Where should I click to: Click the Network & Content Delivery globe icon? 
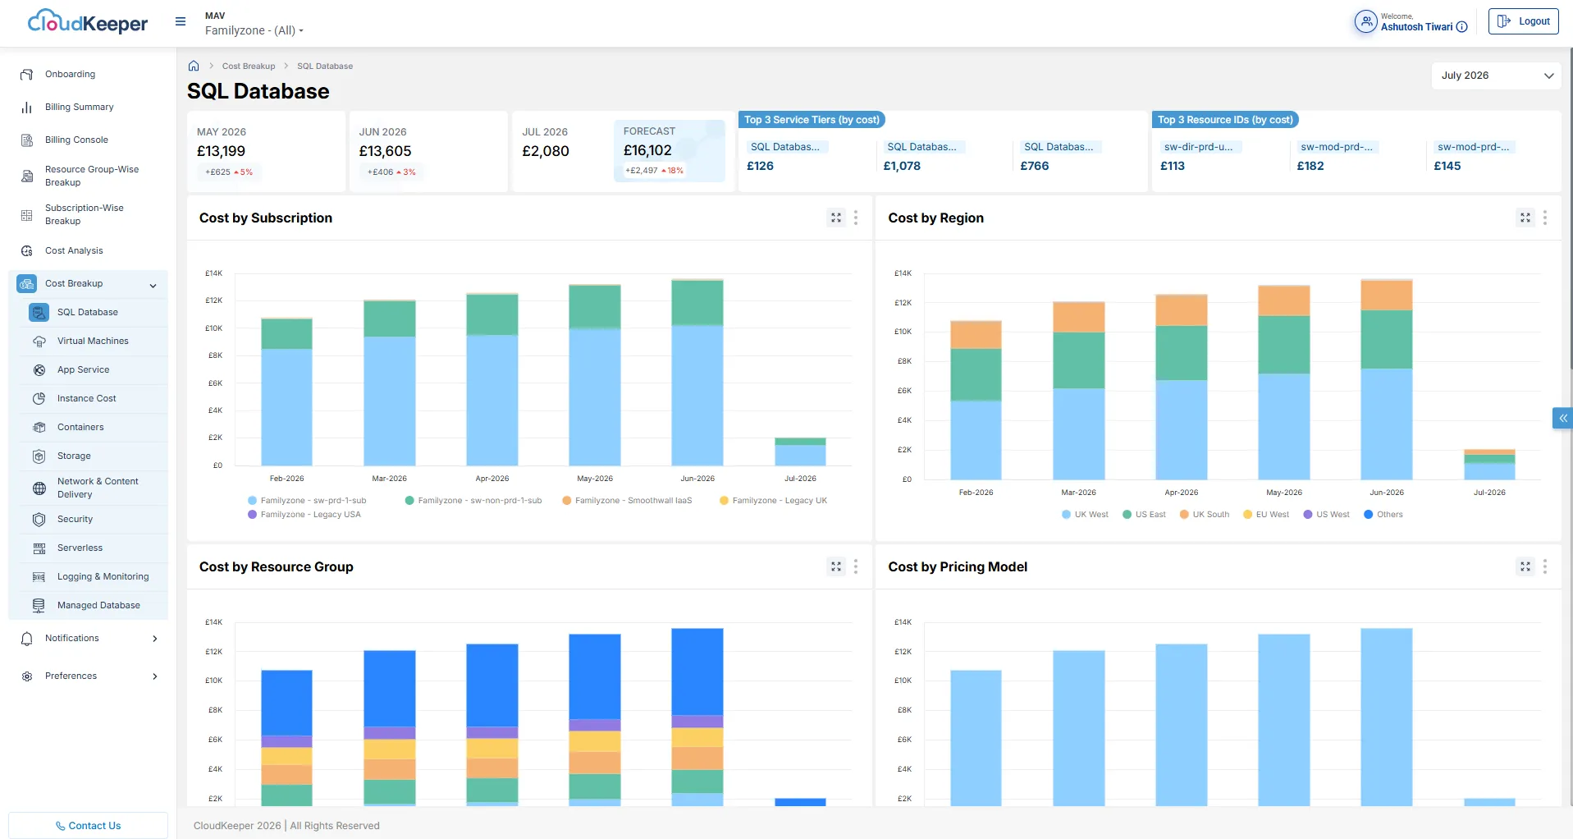[39, 488]
